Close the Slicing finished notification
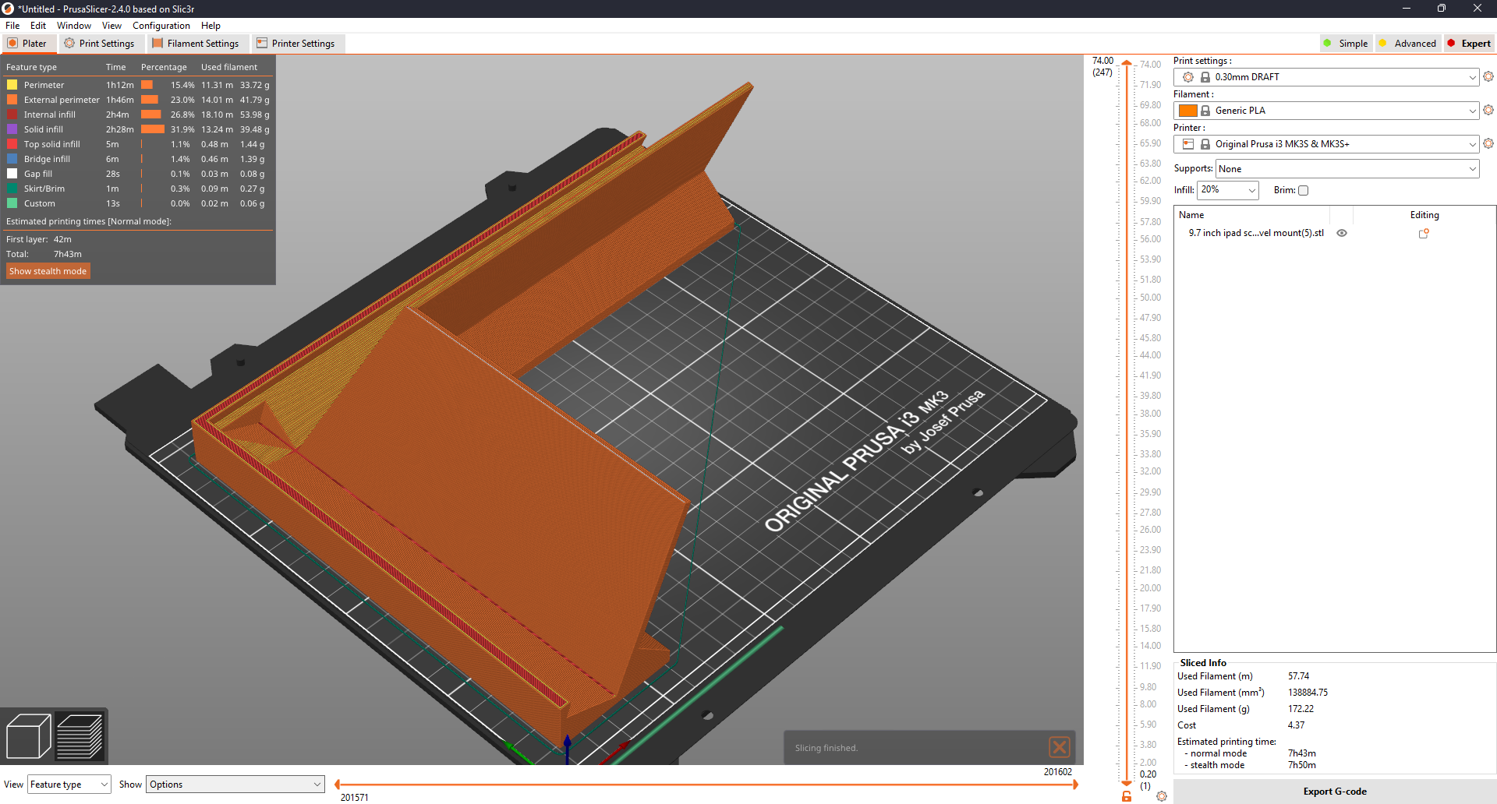The width and height of the screenshot is (1497, 804). tap(1060, 748)
